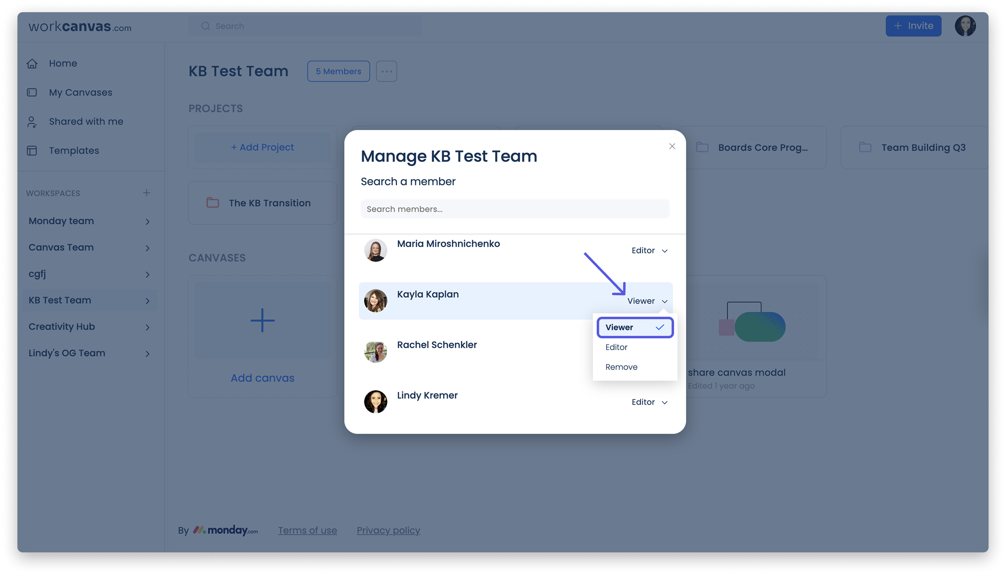Open Maria Miroshnichenko's Editor role dropdown
The image size is (1006, 575).
click(649, 250)
